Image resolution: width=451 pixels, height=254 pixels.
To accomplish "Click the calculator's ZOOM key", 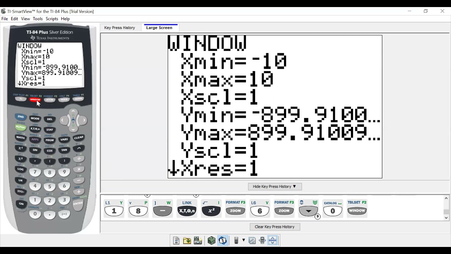I will point(50,100).
